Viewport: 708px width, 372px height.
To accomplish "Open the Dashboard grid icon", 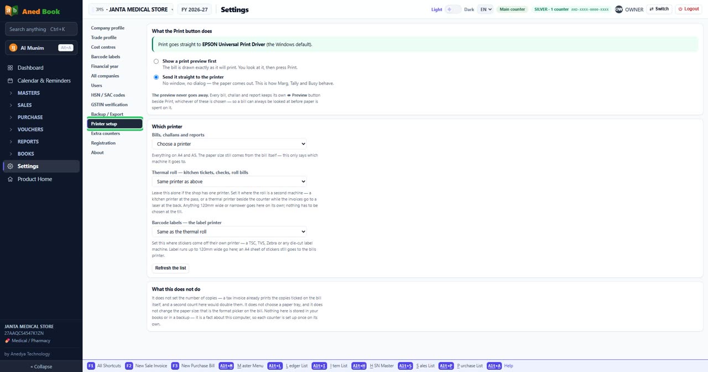I will tap(10, 68).
